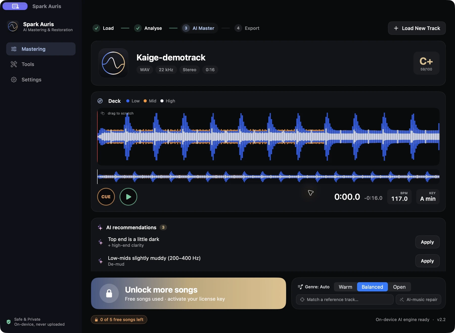Click the 0:16 duration tag
The width and height of the screenshot is (455, 333).
210,70
